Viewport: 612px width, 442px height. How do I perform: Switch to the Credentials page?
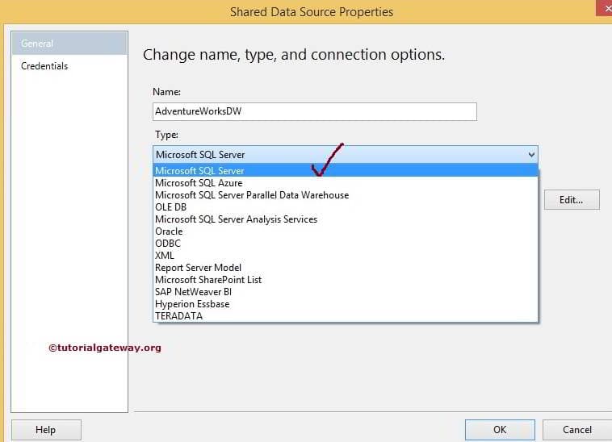[44, 66]
